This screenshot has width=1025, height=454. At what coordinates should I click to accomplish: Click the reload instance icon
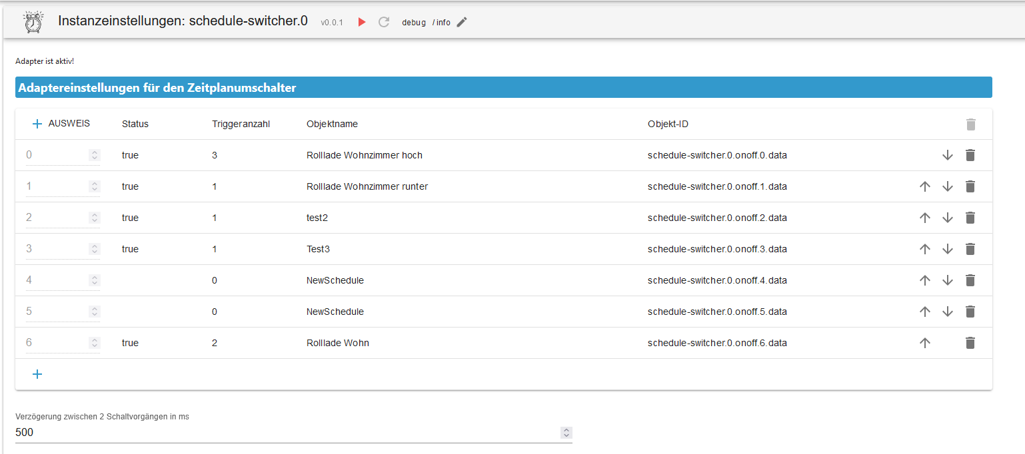(x=384, y=22)
